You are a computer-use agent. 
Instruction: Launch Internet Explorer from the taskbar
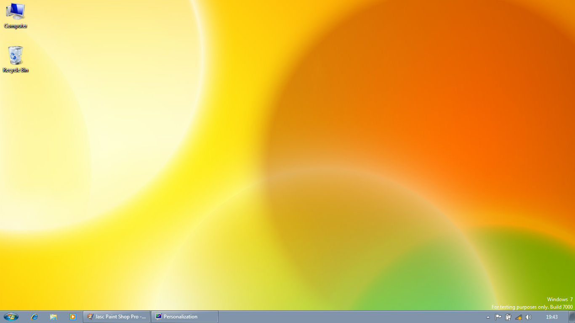coord(35,317)
